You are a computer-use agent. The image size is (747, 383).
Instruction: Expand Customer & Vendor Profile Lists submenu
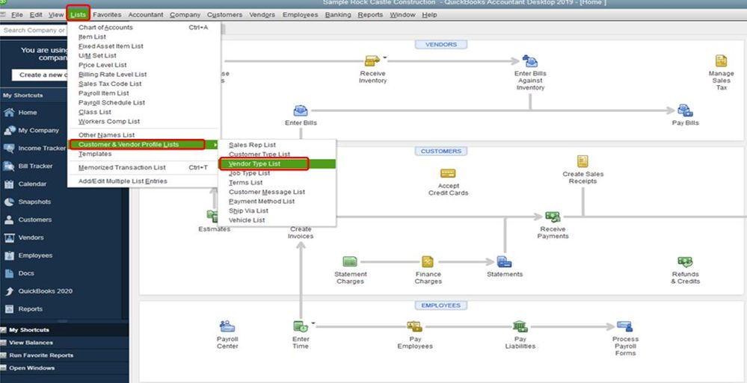coord(143,144)
